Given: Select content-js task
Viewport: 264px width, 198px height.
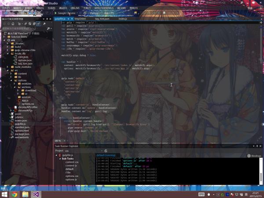Looking at the screenshot, I should 71,166.
